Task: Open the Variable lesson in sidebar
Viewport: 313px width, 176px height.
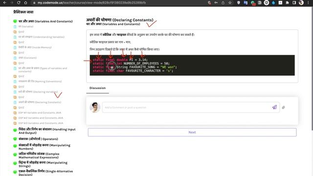Action: click(26, 26)
